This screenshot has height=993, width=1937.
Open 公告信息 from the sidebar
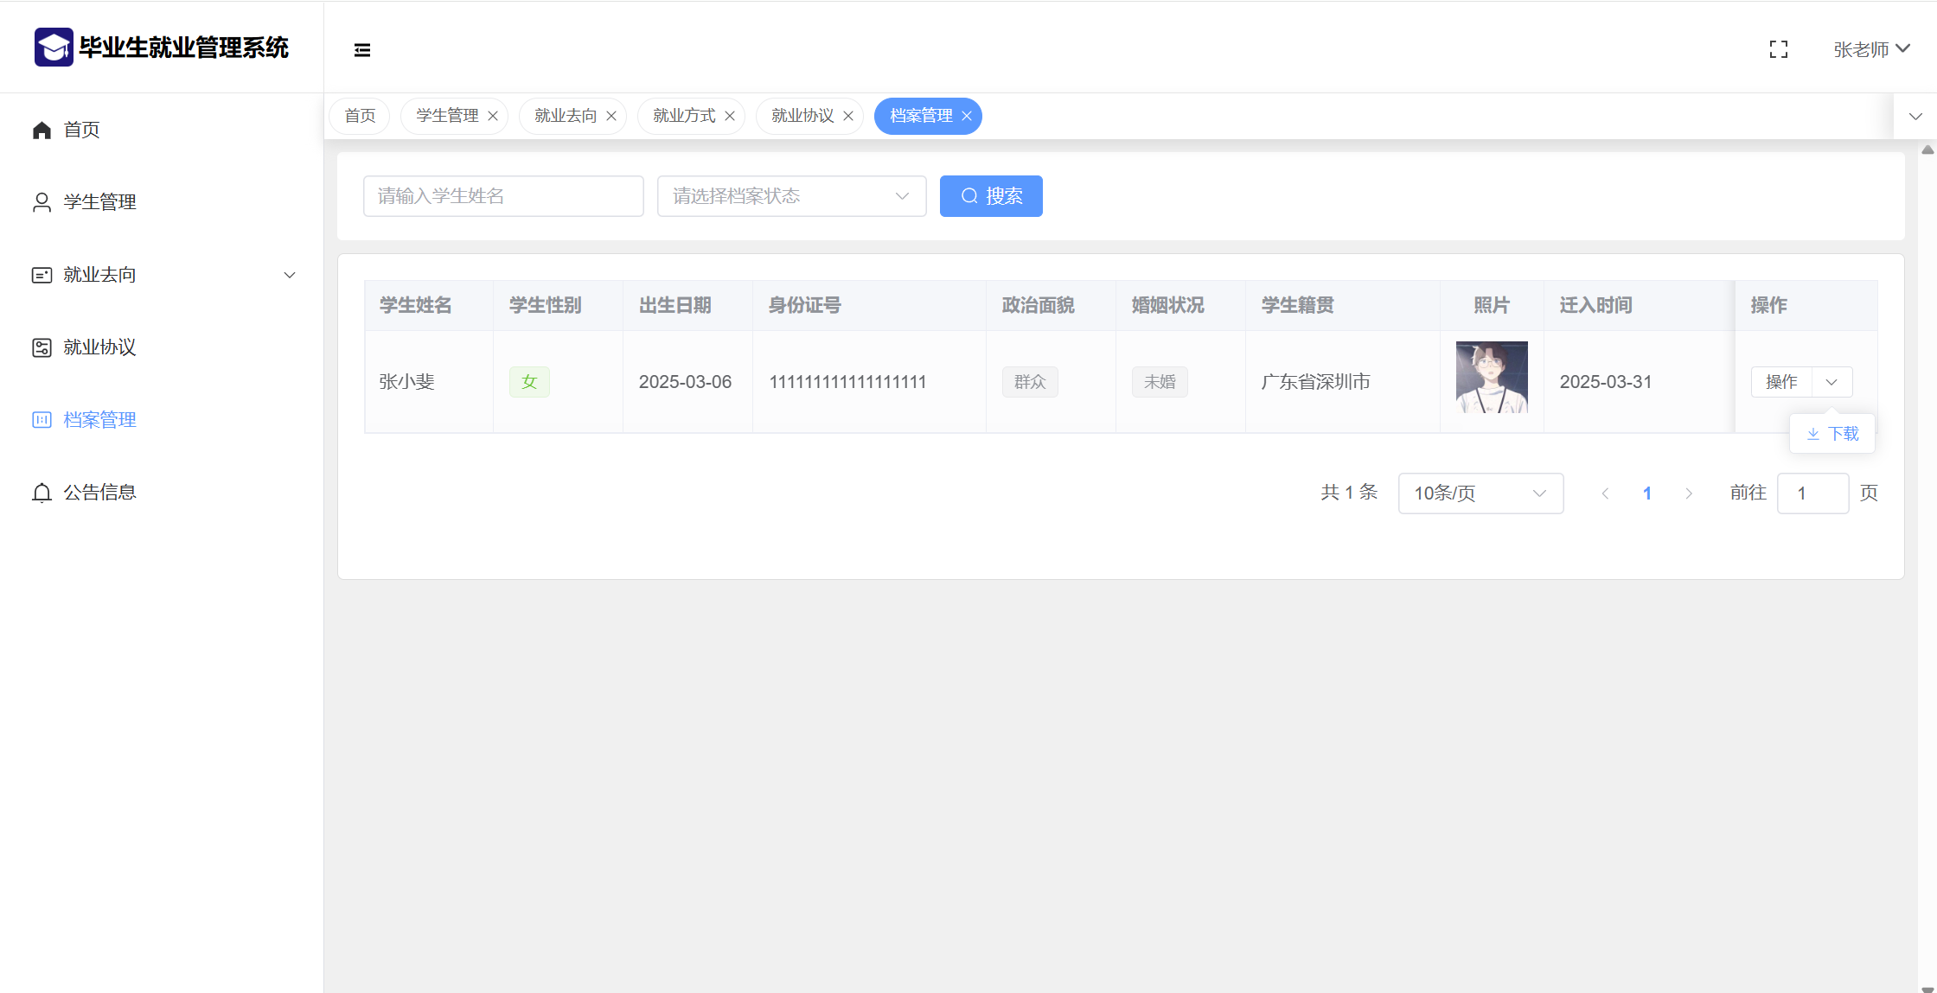[x=99, y=493]
